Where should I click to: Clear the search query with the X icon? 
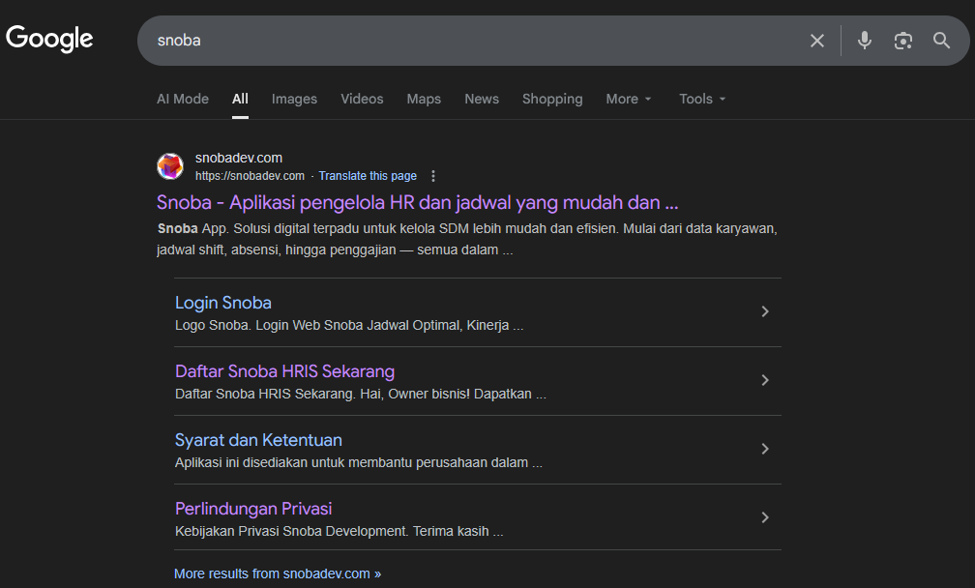tap(816, 40)
